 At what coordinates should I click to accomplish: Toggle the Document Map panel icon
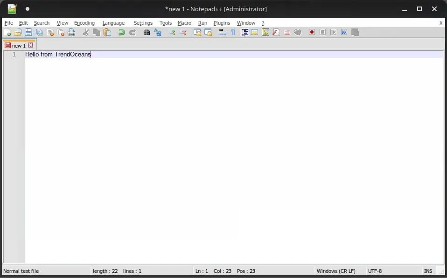(265, 32)
